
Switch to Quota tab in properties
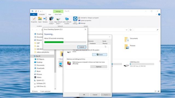104,41
